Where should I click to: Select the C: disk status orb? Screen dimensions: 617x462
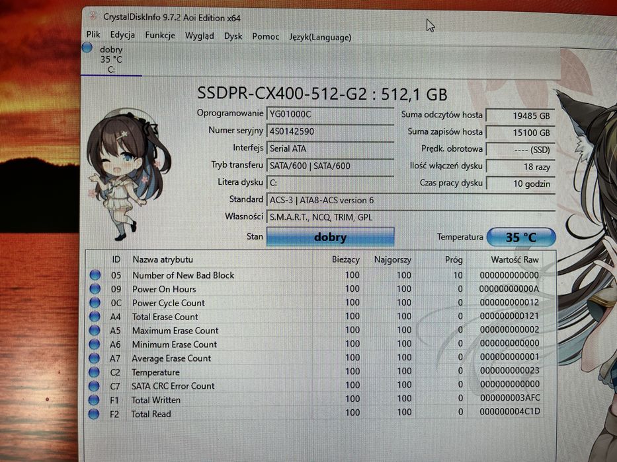[87, 48]
